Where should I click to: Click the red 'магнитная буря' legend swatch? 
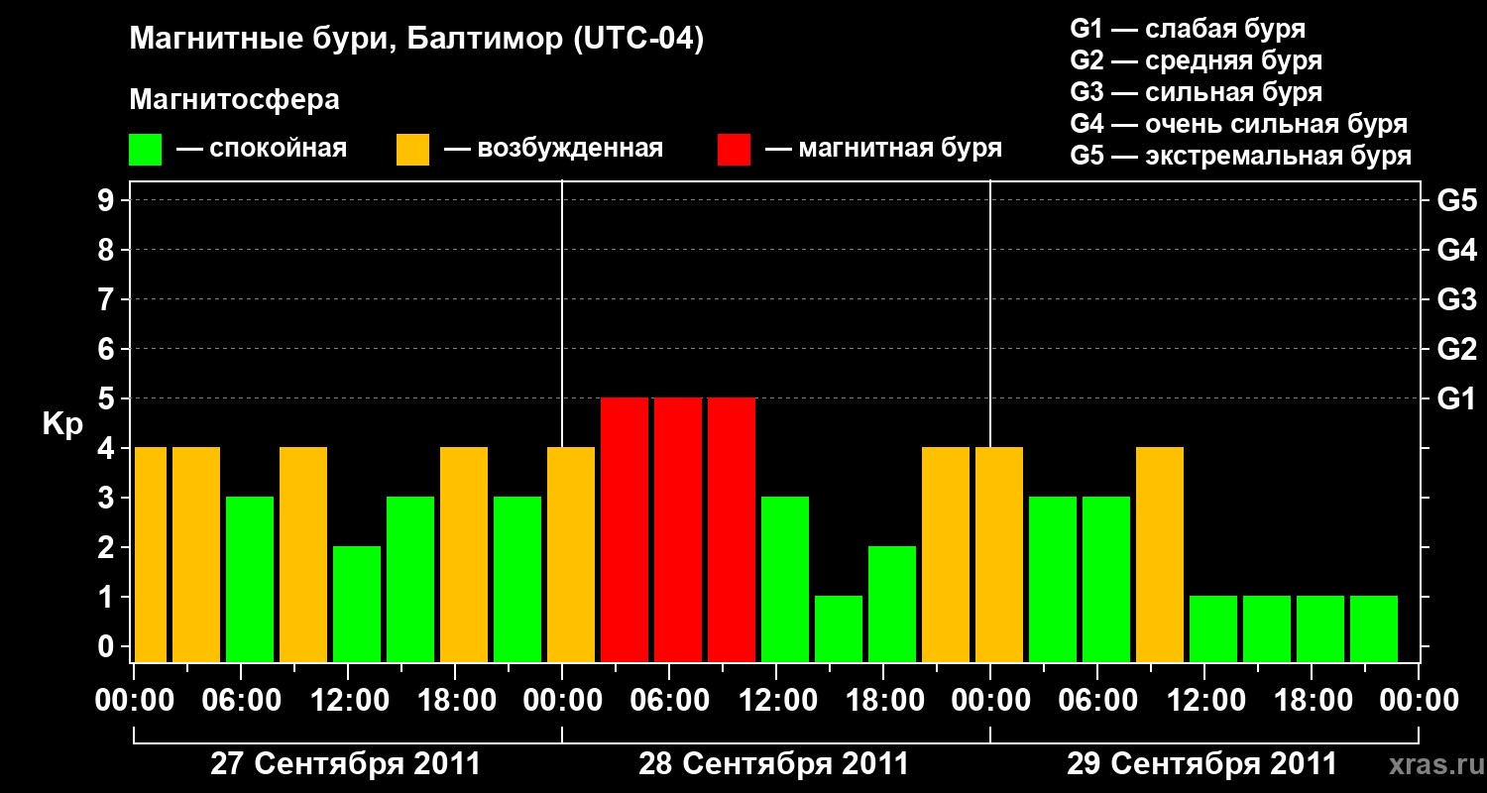click(x=734, y=150)
